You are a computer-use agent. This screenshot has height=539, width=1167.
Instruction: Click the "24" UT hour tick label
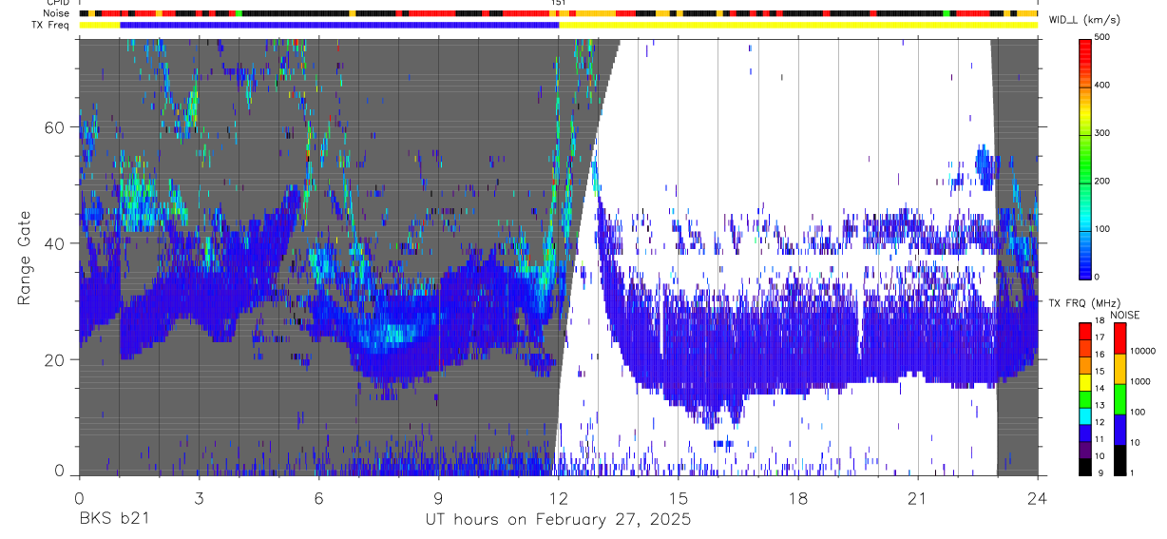click(1038, 498)
